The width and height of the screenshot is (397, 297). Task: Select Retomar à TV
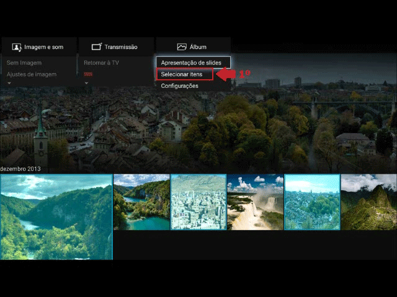[x=102, y=62]
